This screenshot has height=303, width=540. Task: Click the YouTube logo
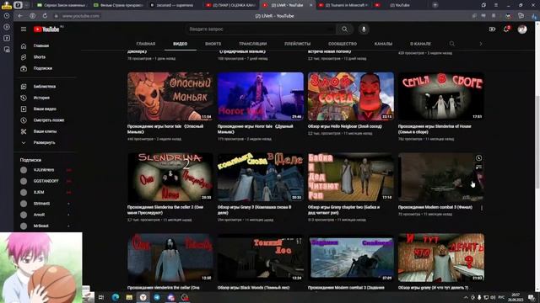46,29
